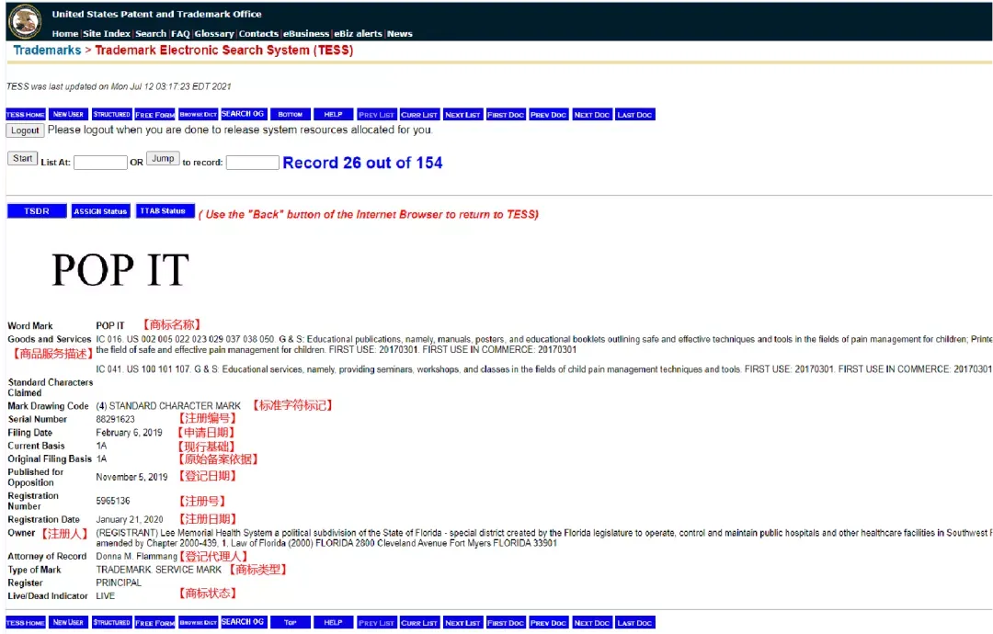This screenshot has width=993, height=634.
Task: Open the ASSIGN Status button
Action: tap(101, 210)
